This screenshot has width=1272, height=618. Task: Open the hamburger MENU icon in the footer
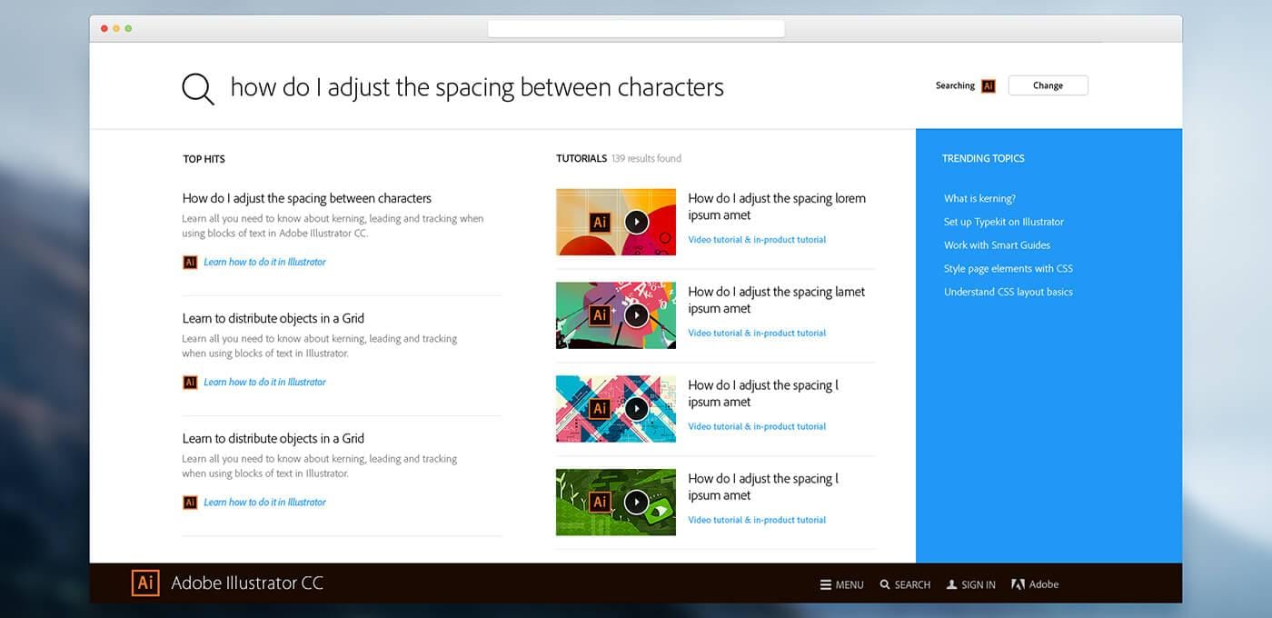(825, 584)
